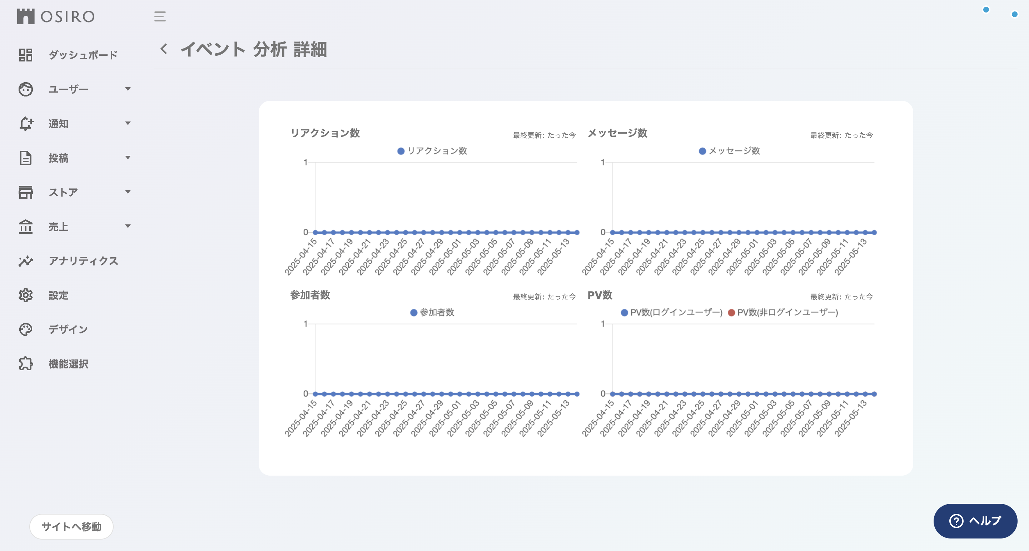Click the 売上 bank icon

click(x=26, y=227)
